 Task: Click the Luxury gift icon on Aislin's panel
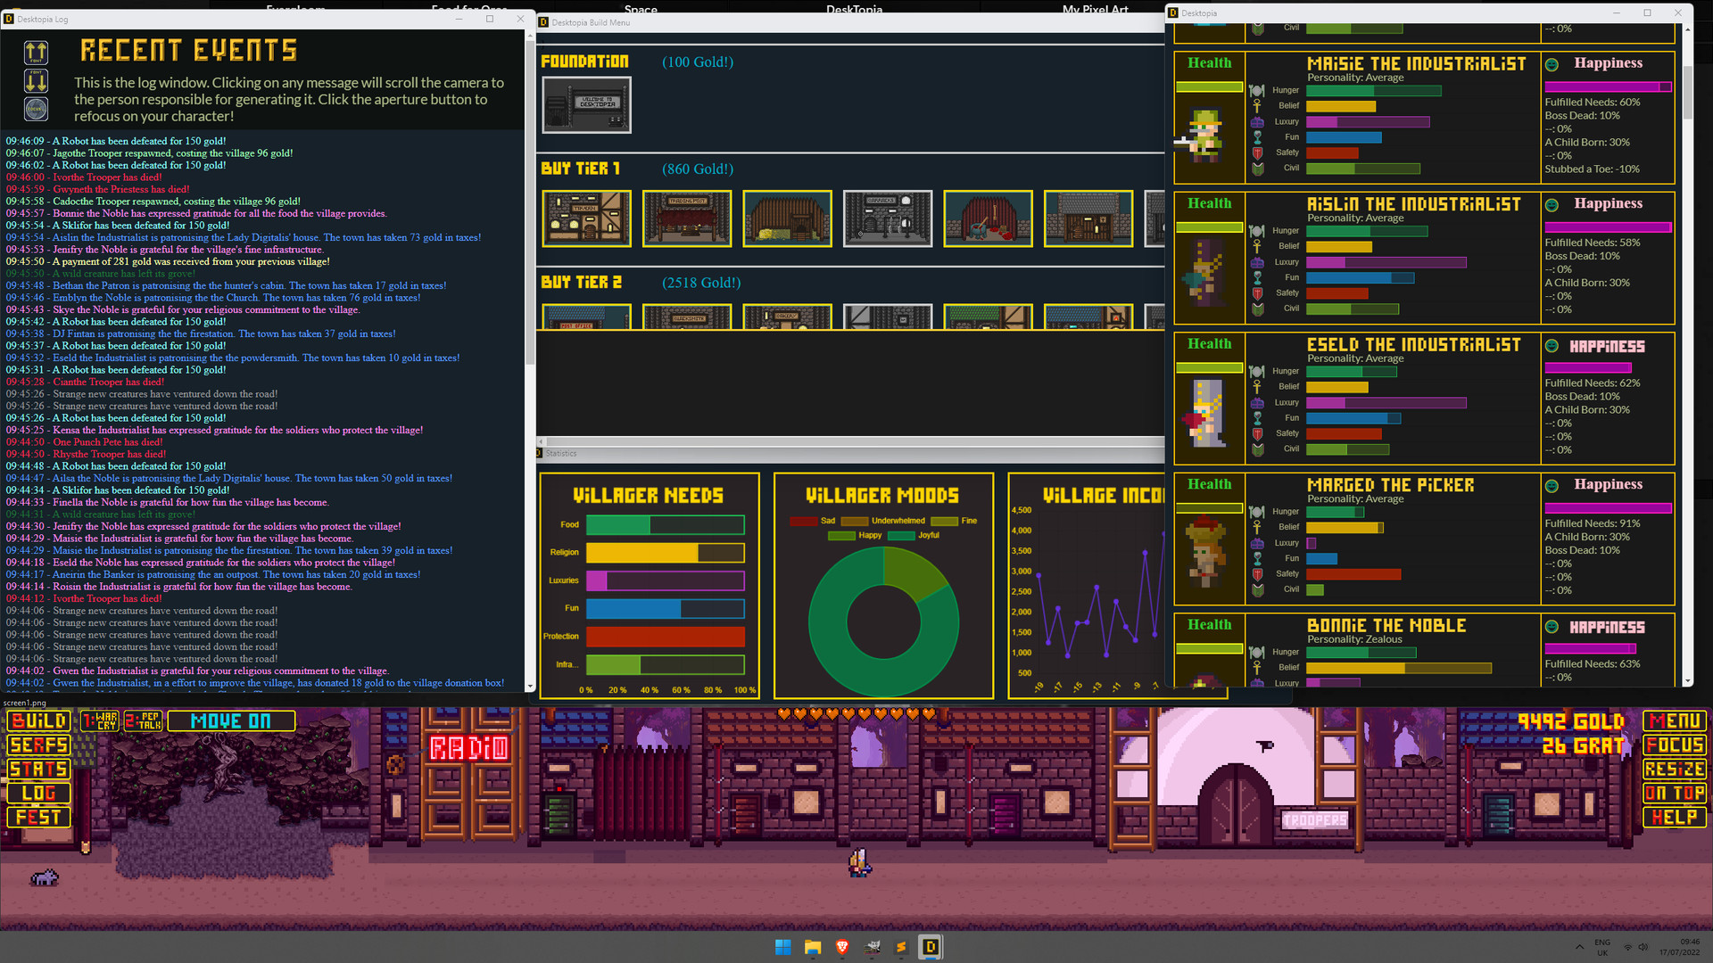pos(1257,262)
